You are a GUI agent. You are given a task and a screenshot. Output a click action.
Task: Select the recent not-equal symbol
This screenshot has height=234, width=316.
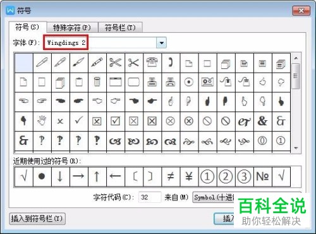coord(171,176)
